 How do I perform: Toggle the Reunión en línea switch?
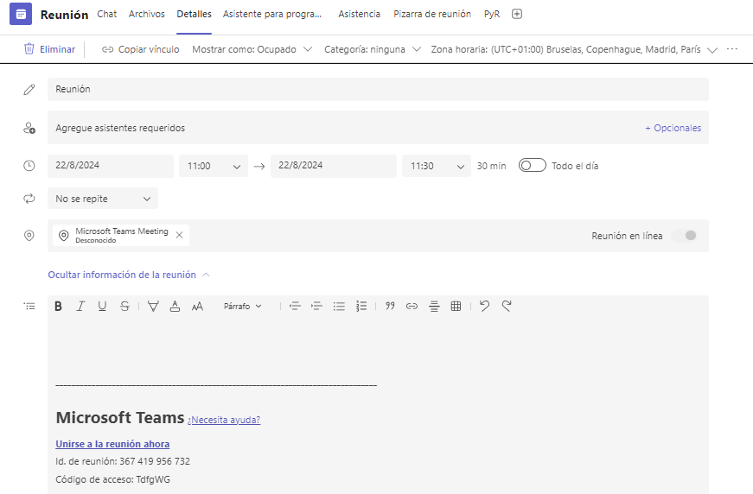point(685,236)
